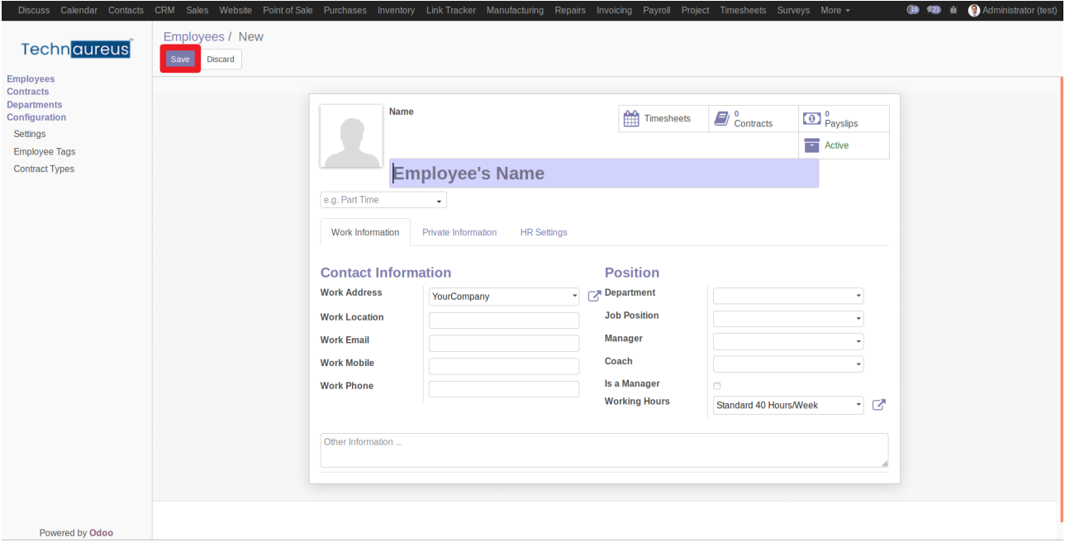Switch to the HR Settings tab

(544, 232)
